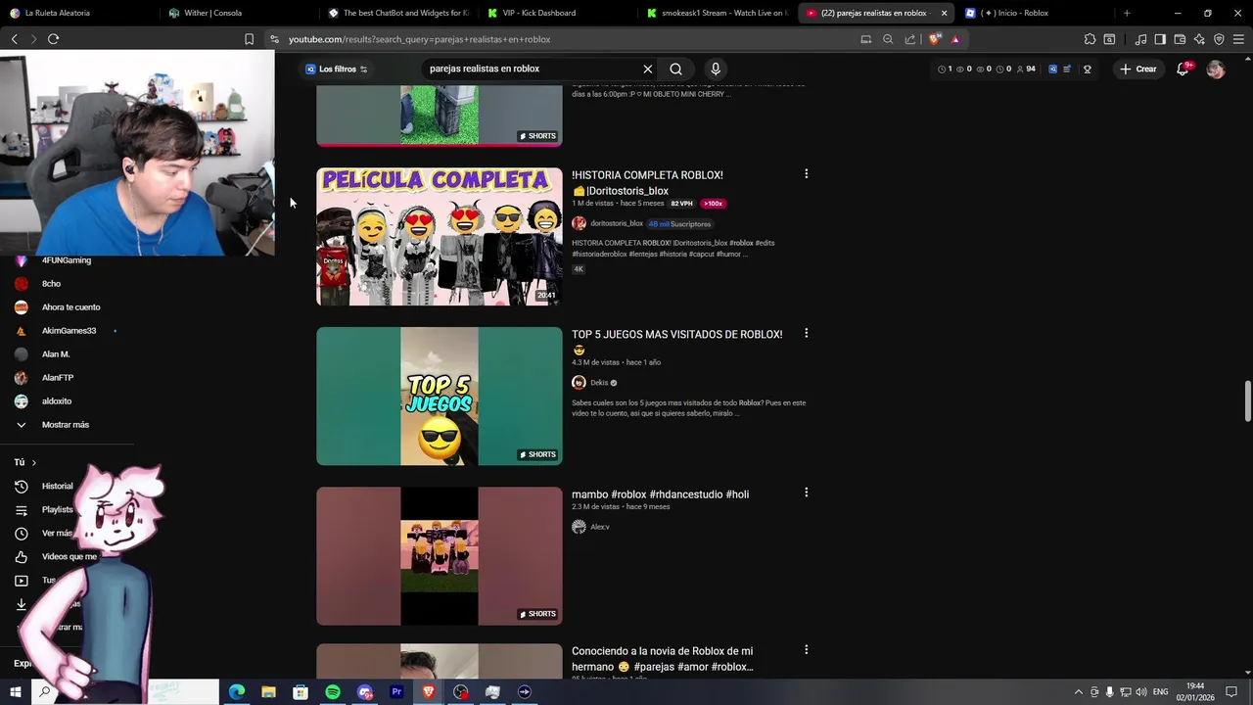Open options menu for TOP 5 JUEGOS video
Viewport: 1253px width, 705px height.
806,334
